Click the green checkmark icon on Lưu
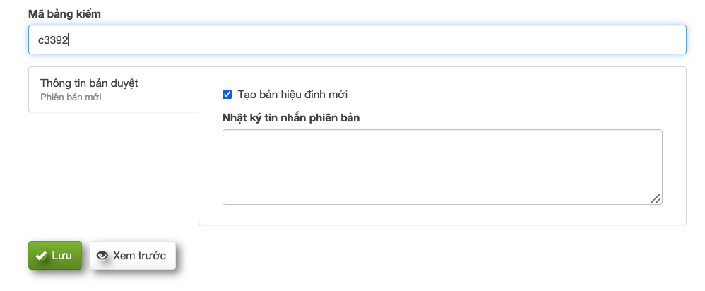This screenshot has width=705, height=291. click(x=41, y=256)
